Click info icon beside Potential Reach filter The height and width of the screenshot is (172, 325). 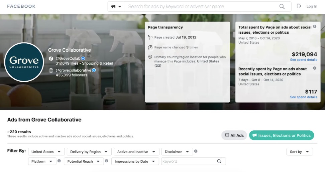pyautogui.click(x=107, y=161)
